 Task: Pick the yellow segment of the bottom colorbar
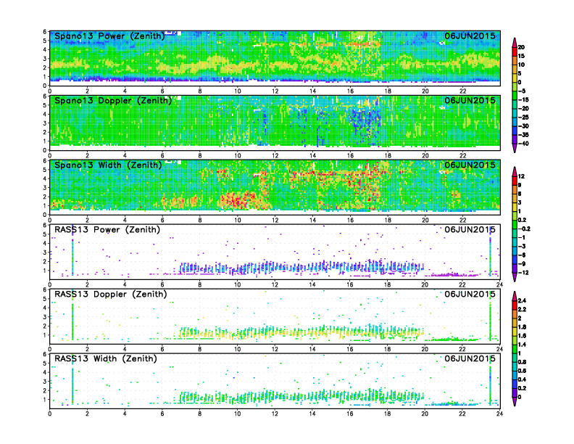(x=515, y=332)
